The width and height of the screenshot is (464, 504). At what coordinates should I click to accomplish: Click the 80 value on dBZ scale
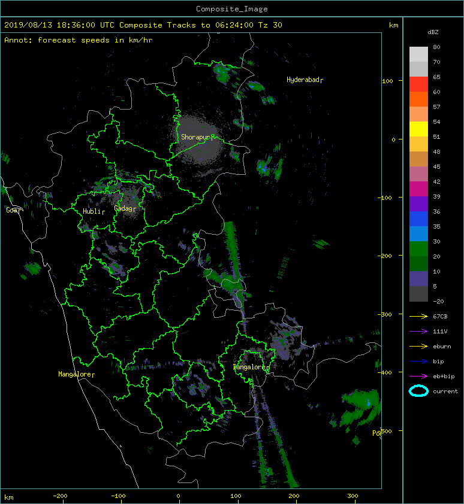[436, 47]
